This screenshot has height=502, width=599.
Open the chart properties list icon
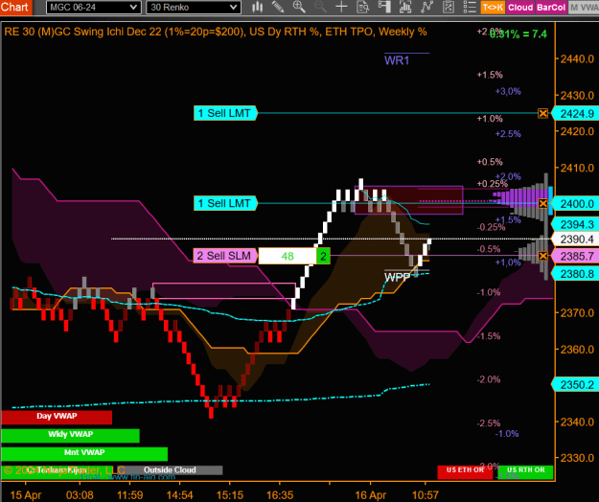coord(470,7)
